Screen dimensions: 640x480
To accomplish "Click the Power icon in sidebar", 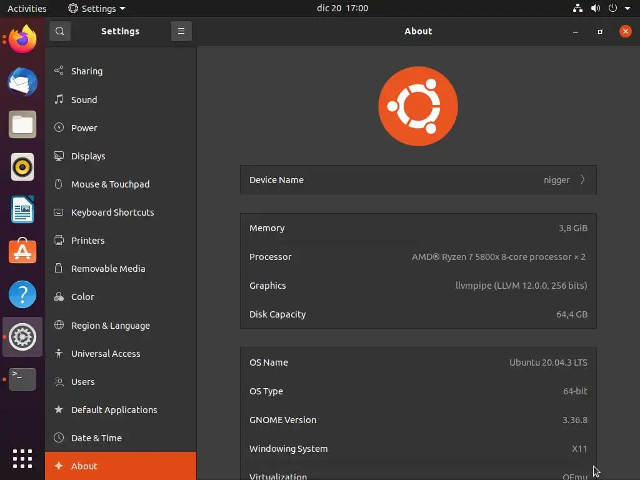I will click(x=59, y=127).
